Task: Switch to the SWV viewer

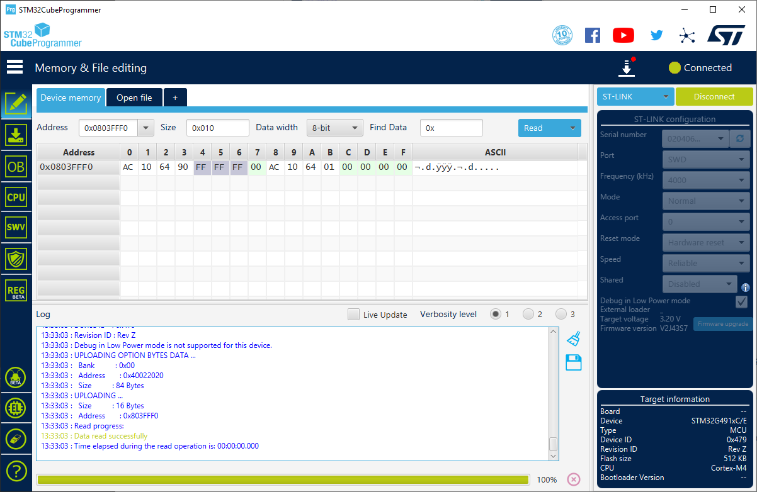Action: 16,227
